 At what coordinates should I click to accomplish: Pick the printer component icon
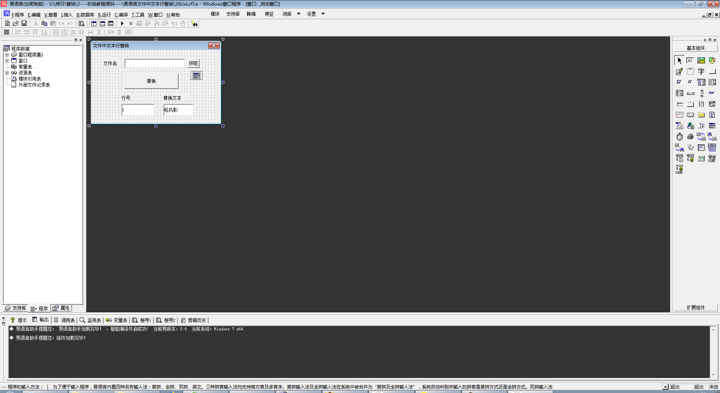pos(690,136)
